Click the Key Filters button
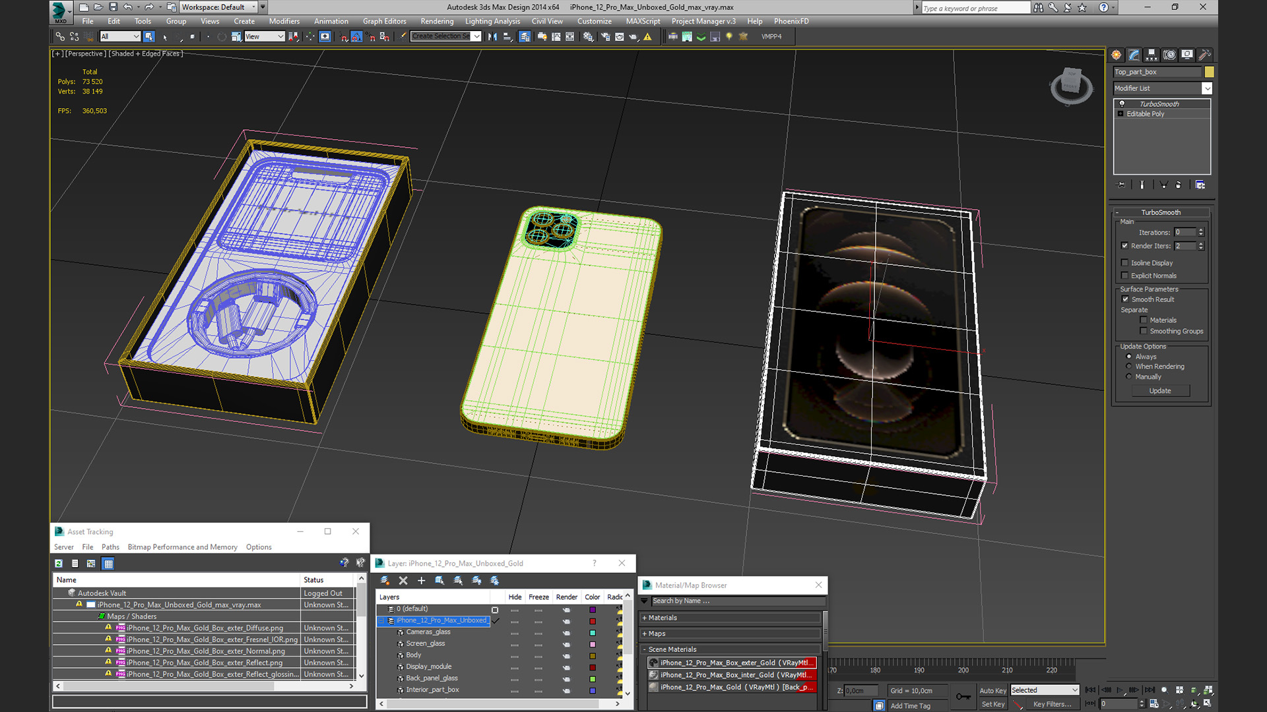Screen dimensions: 1267x712 (x=1052, y=704)
